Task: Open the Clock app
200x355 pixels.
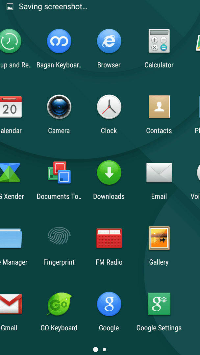Action: pos(109,107)
